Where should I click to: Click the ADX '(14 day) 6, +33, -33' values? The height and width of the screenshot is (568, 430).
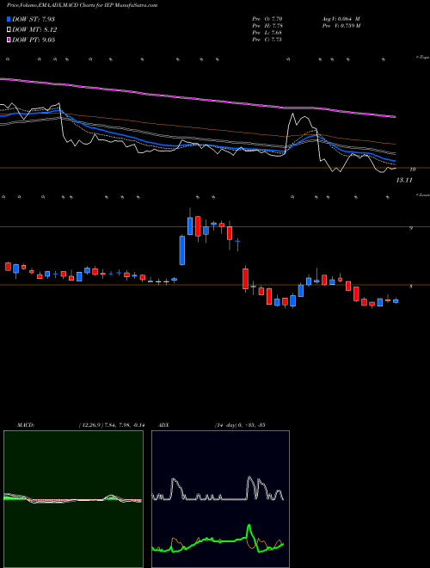tap(240, 425)
